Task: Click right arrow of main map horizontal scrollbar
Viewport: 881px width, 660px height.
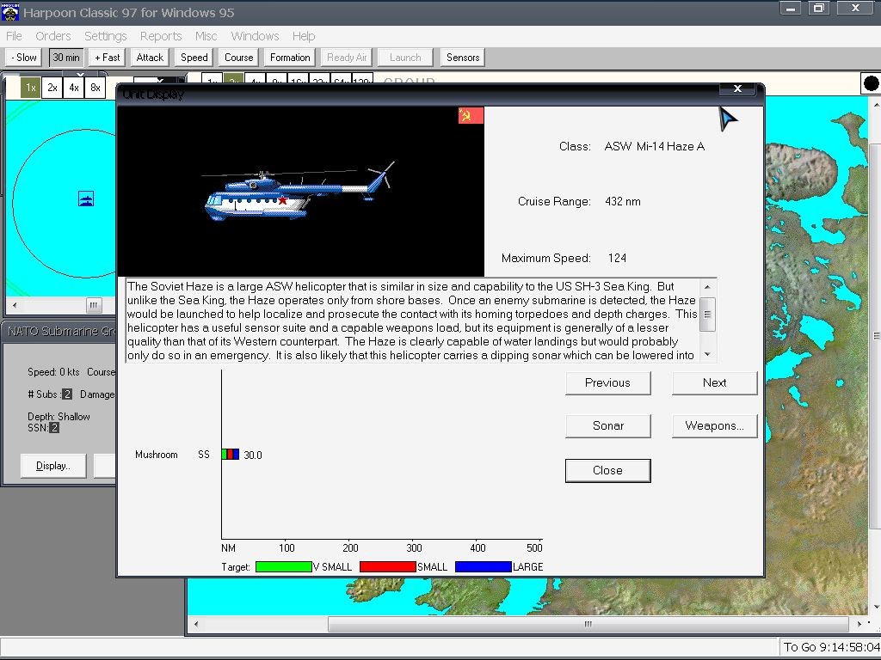Action: pyautogui.click(x=859, y=624)
